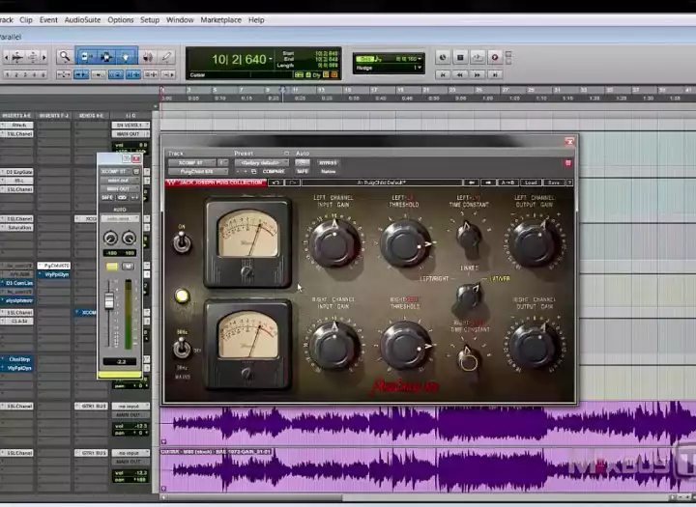Open the auto read selector on floating fader
The height and width of the screenshot is (507, 696).
(120, 218)
